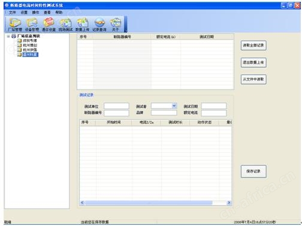Viewport: 302px width, 226px height.
Task: Open the 文件 menu
Action: pyautogui.click(x=13, y=13)
